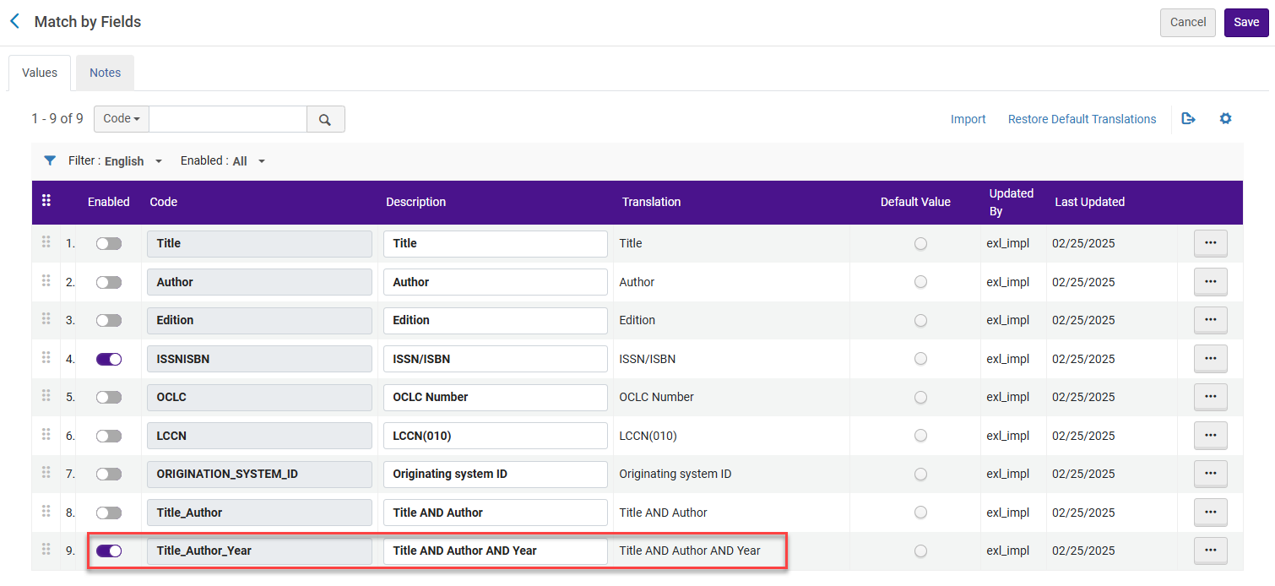Grab the drag handle for the Edition row
The image size is (1275, 586).
tap(46, 319)
